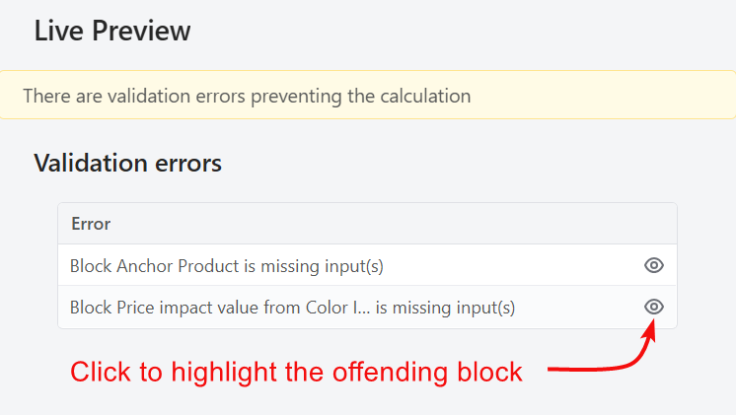Viewport: 736px width, 415px height.
Task: Click the Error column header
Action: pos(91,224)
